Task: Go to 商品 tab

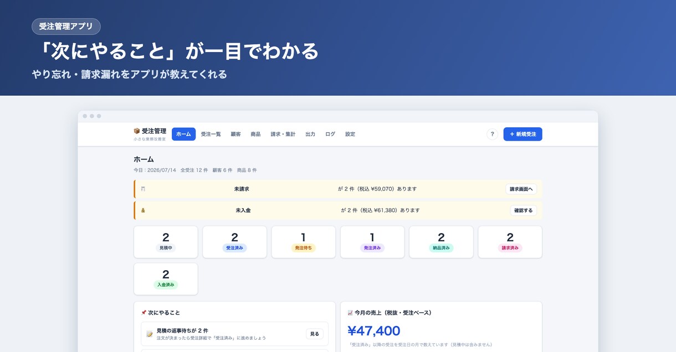Action: point(255,134)
